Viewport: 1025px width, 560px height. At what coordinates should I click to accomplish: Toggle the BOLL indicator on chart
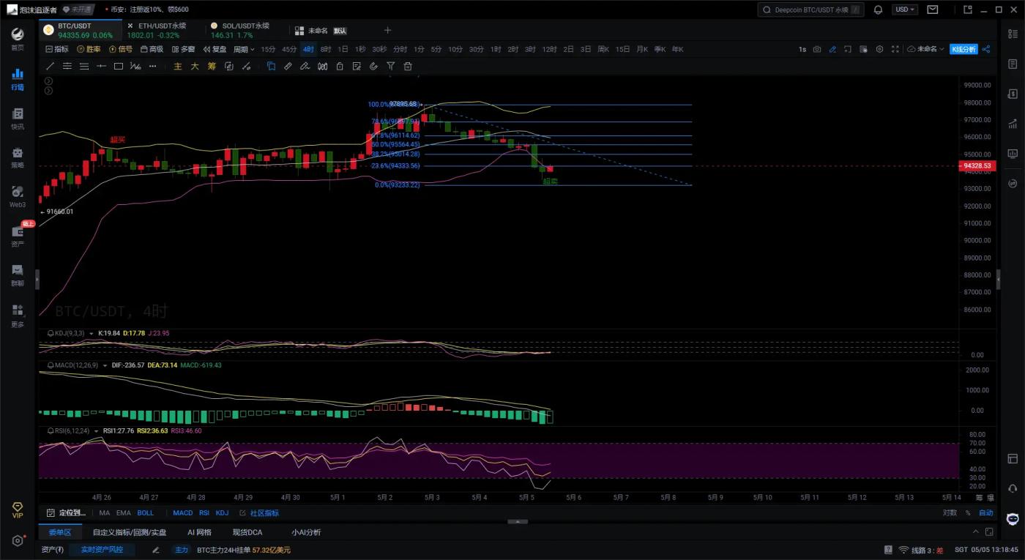(x=145, y=513)
